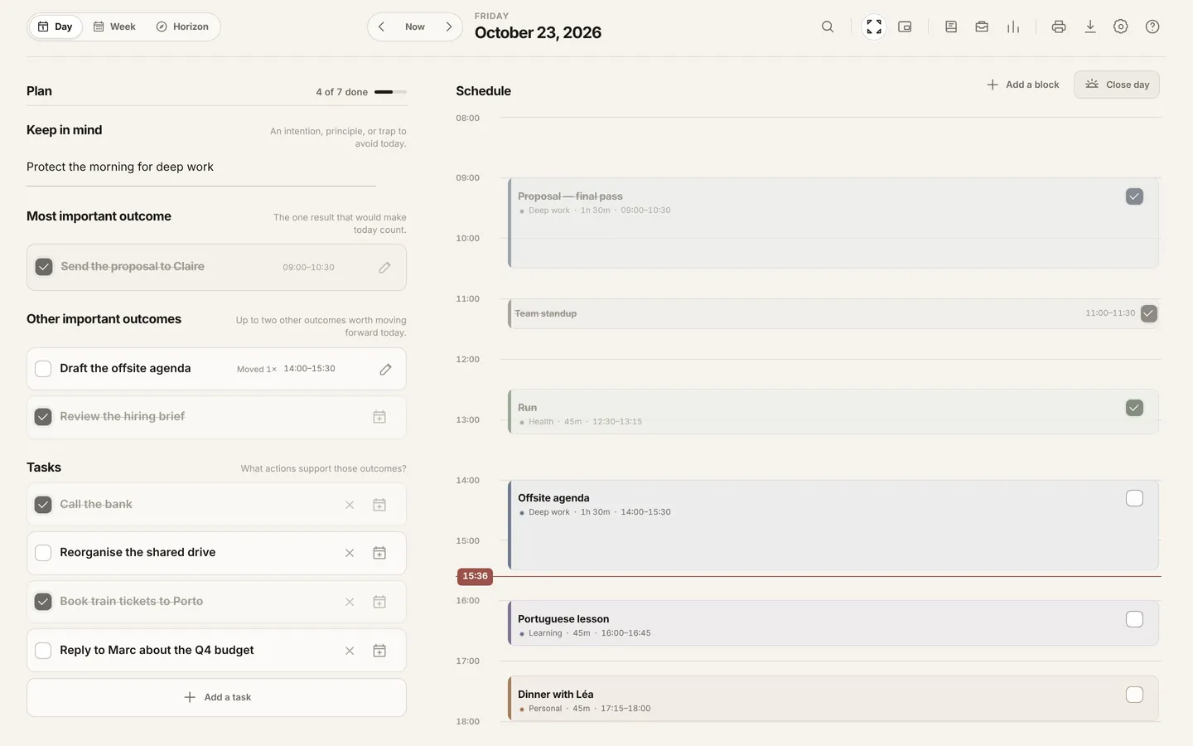Edit Send the proposal to Claire with pencil

point(385,267)
